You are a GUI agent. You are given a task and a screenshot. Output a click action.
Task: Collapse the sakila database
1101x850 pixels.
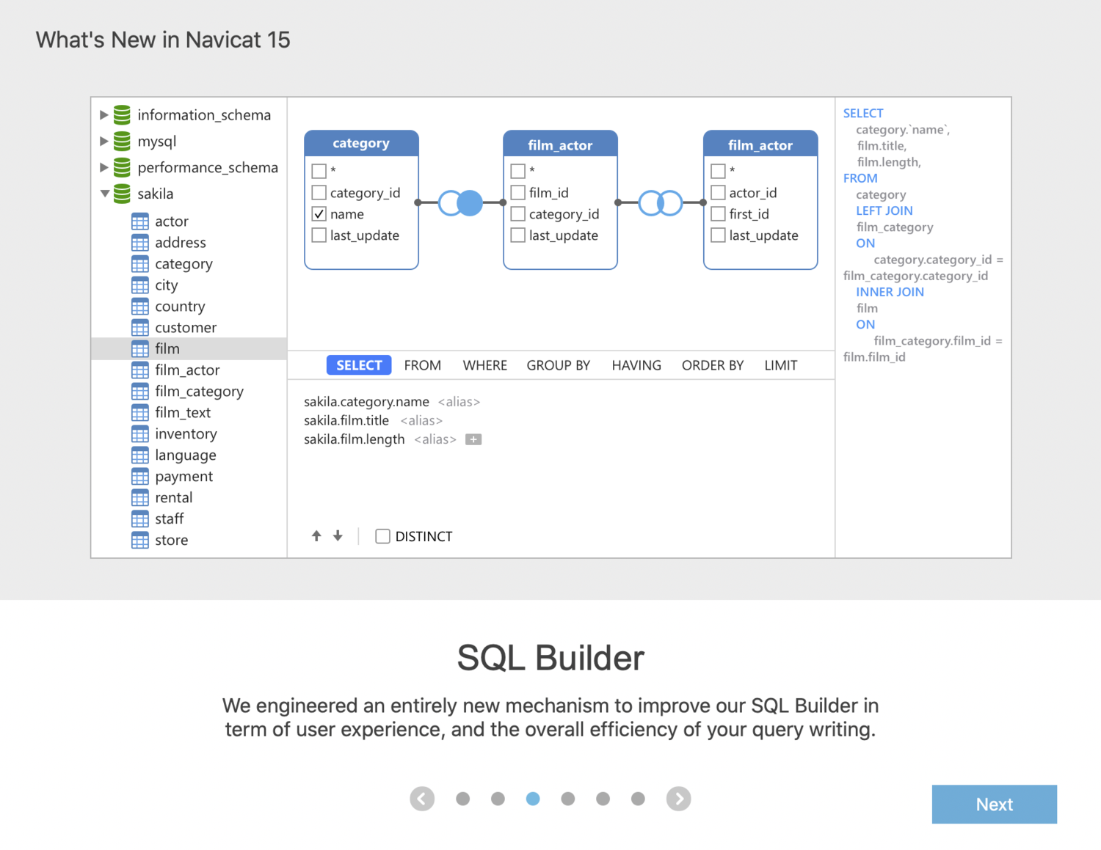(105, 194)
